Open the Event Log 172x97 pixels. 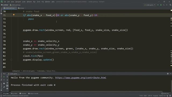[x=165, y=93]
